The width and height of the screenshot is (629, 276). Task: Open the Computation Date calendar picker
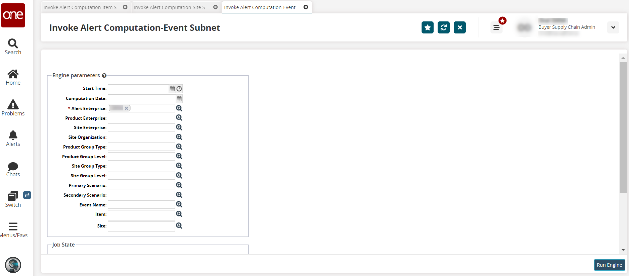point(179,99)
